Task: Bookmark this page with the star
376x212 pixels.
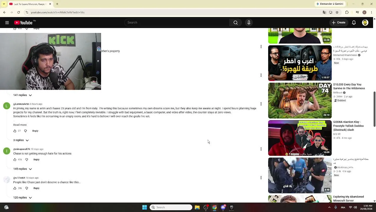Action: point(337,12)
